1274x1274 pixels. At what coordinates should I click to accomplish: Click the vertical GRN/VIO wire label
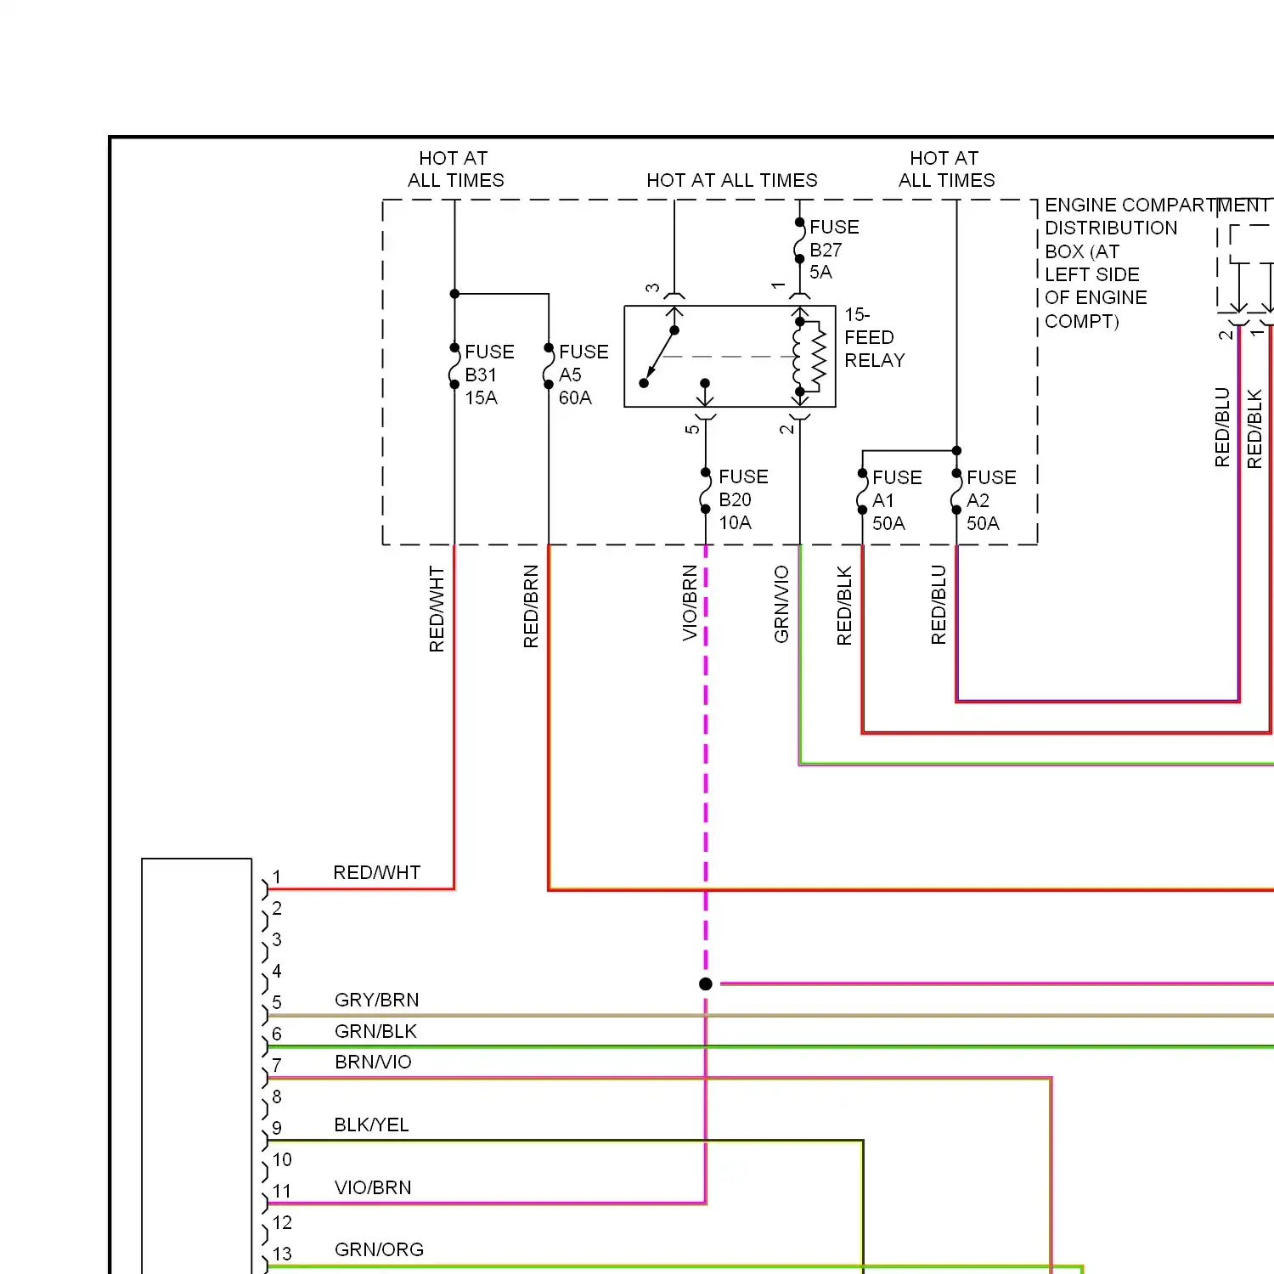[781, 604]
